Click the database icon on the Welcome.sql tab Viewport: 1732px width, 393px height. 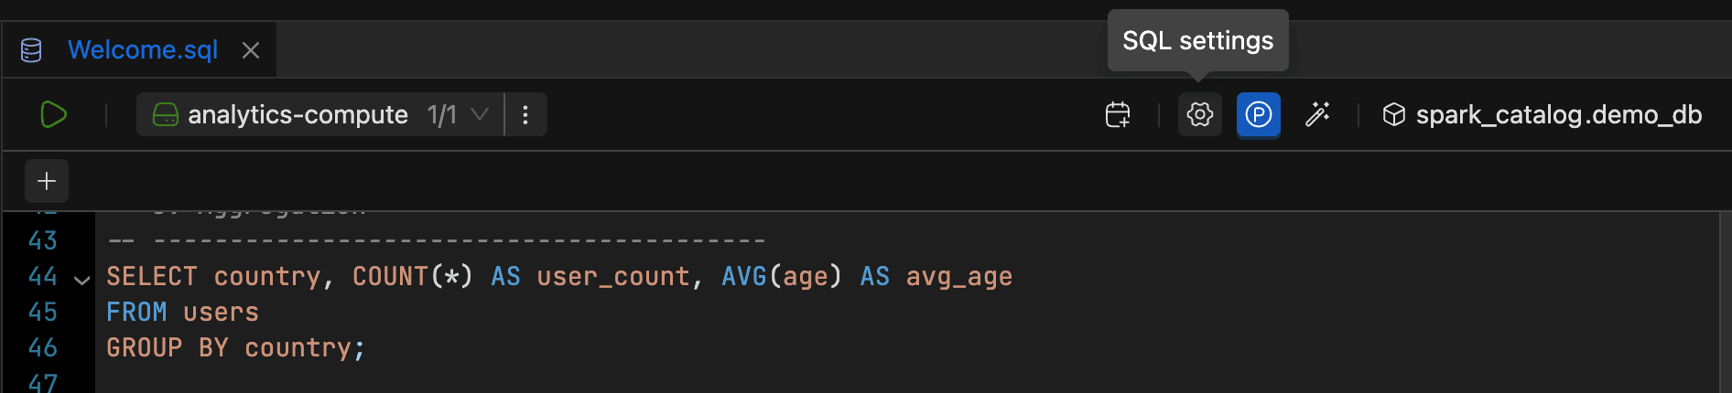coord(31,50)
